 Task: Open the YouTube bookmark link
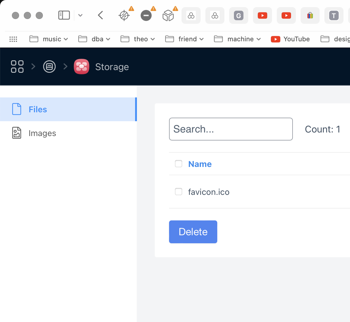(290, 39)
